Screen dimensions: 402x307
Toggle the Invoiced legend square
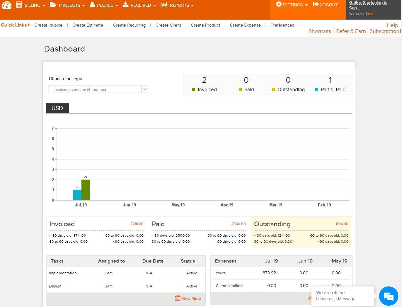click(x=194, y=90)
